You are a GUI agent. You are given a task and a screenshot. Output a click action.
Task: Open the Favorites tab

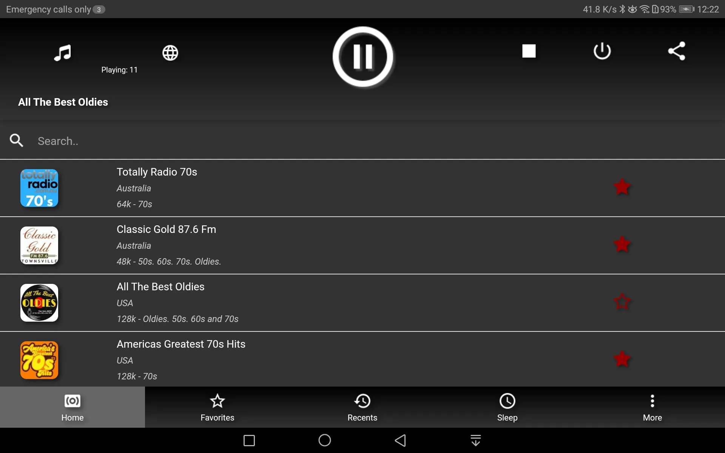[x=217, y=407]
